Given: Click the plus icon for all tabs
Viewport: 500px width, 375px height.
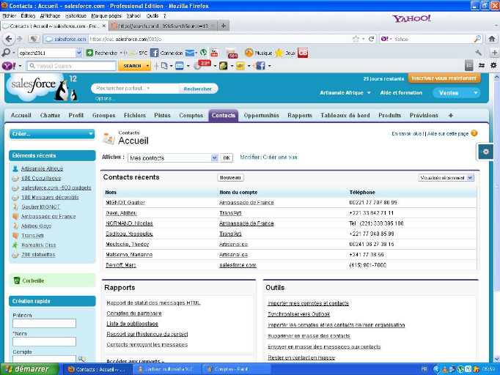Looking at the screenshot, I should (x=450, y=116).
